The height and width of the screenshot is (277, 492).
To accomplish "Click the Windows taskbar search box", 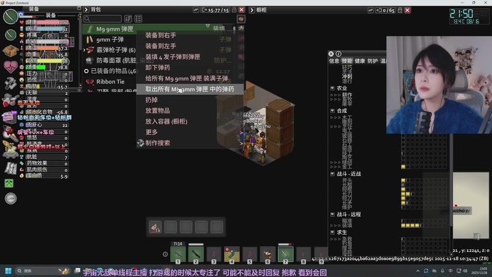I will (43, 271).
